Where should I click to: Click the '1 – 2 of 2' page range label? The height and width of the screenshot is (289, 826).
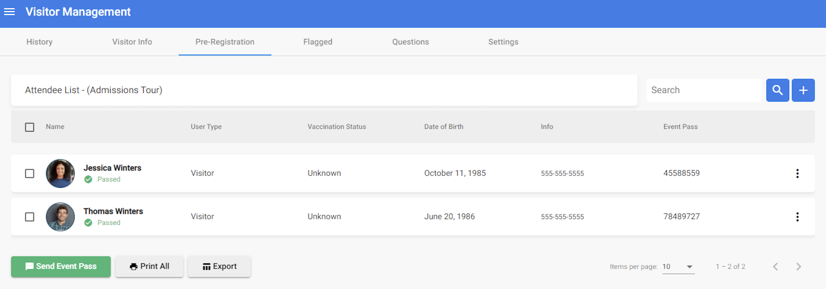coord(730,267)
